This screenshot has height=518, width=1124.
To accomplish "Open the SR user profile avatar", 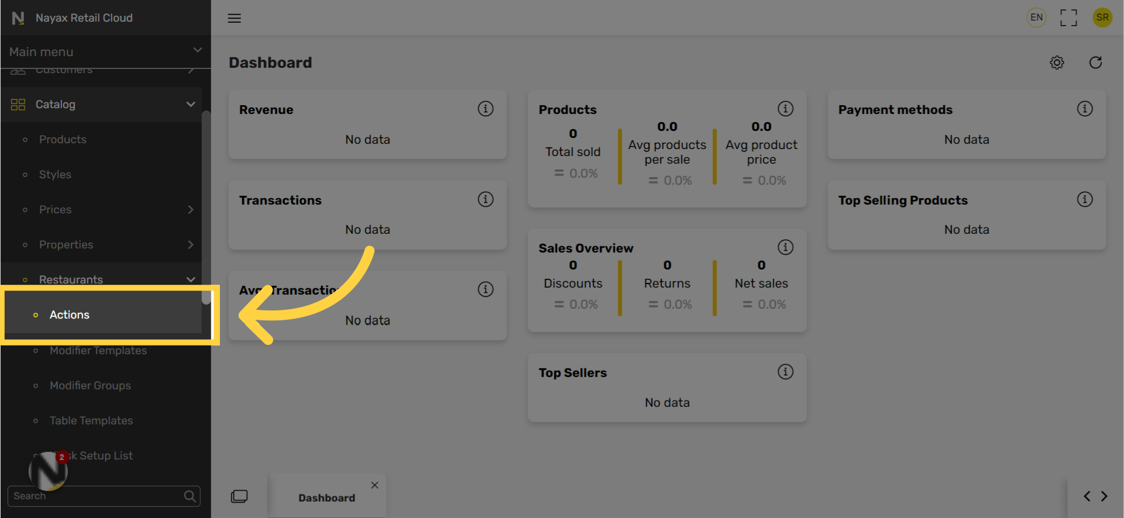I will (1102, 18).
